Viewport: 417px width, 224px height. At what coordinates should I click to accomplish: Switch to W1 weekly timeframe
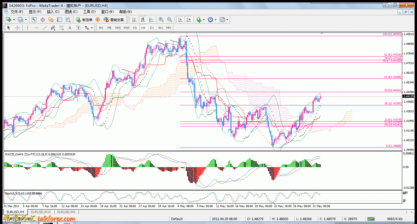[161, 28]
